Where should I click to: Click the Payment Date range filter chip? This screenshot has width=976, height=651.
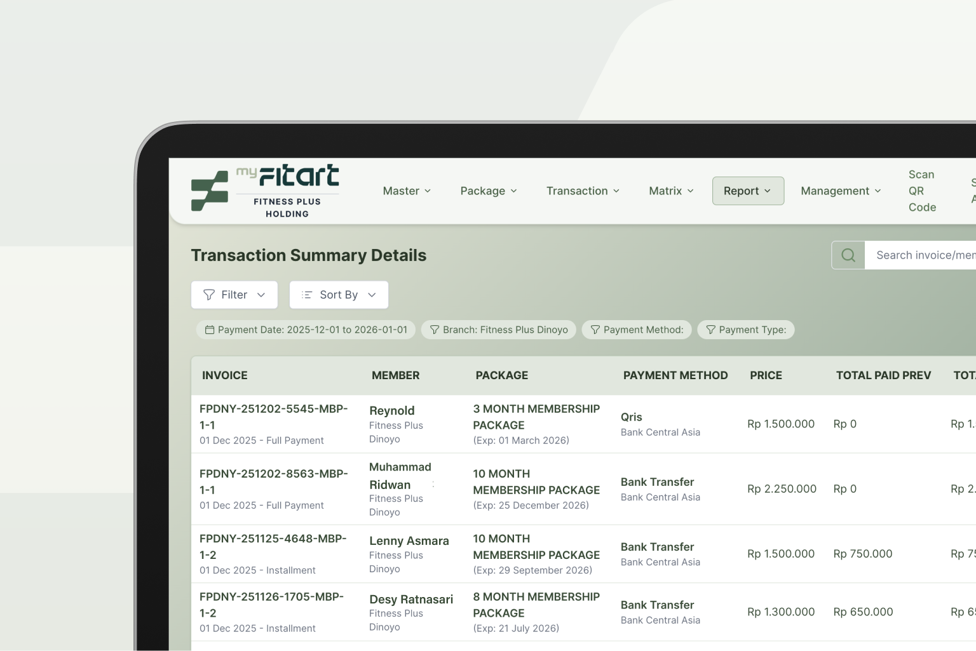[306, 330]
